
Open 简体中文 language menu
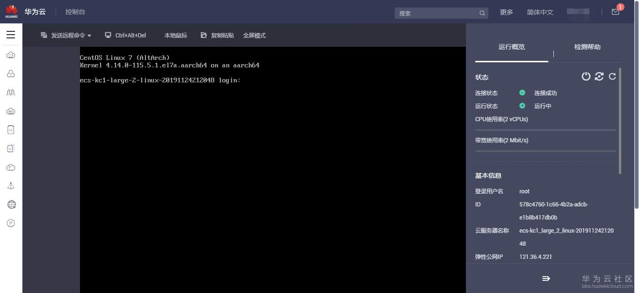540,12
